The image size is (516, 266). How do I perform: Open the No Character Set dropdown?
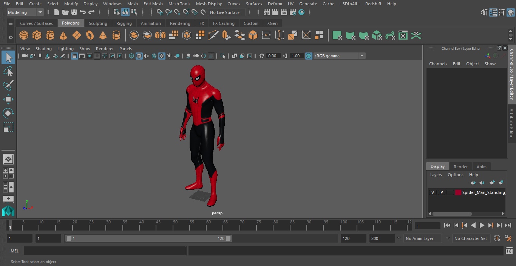click(x=471, y=238)
